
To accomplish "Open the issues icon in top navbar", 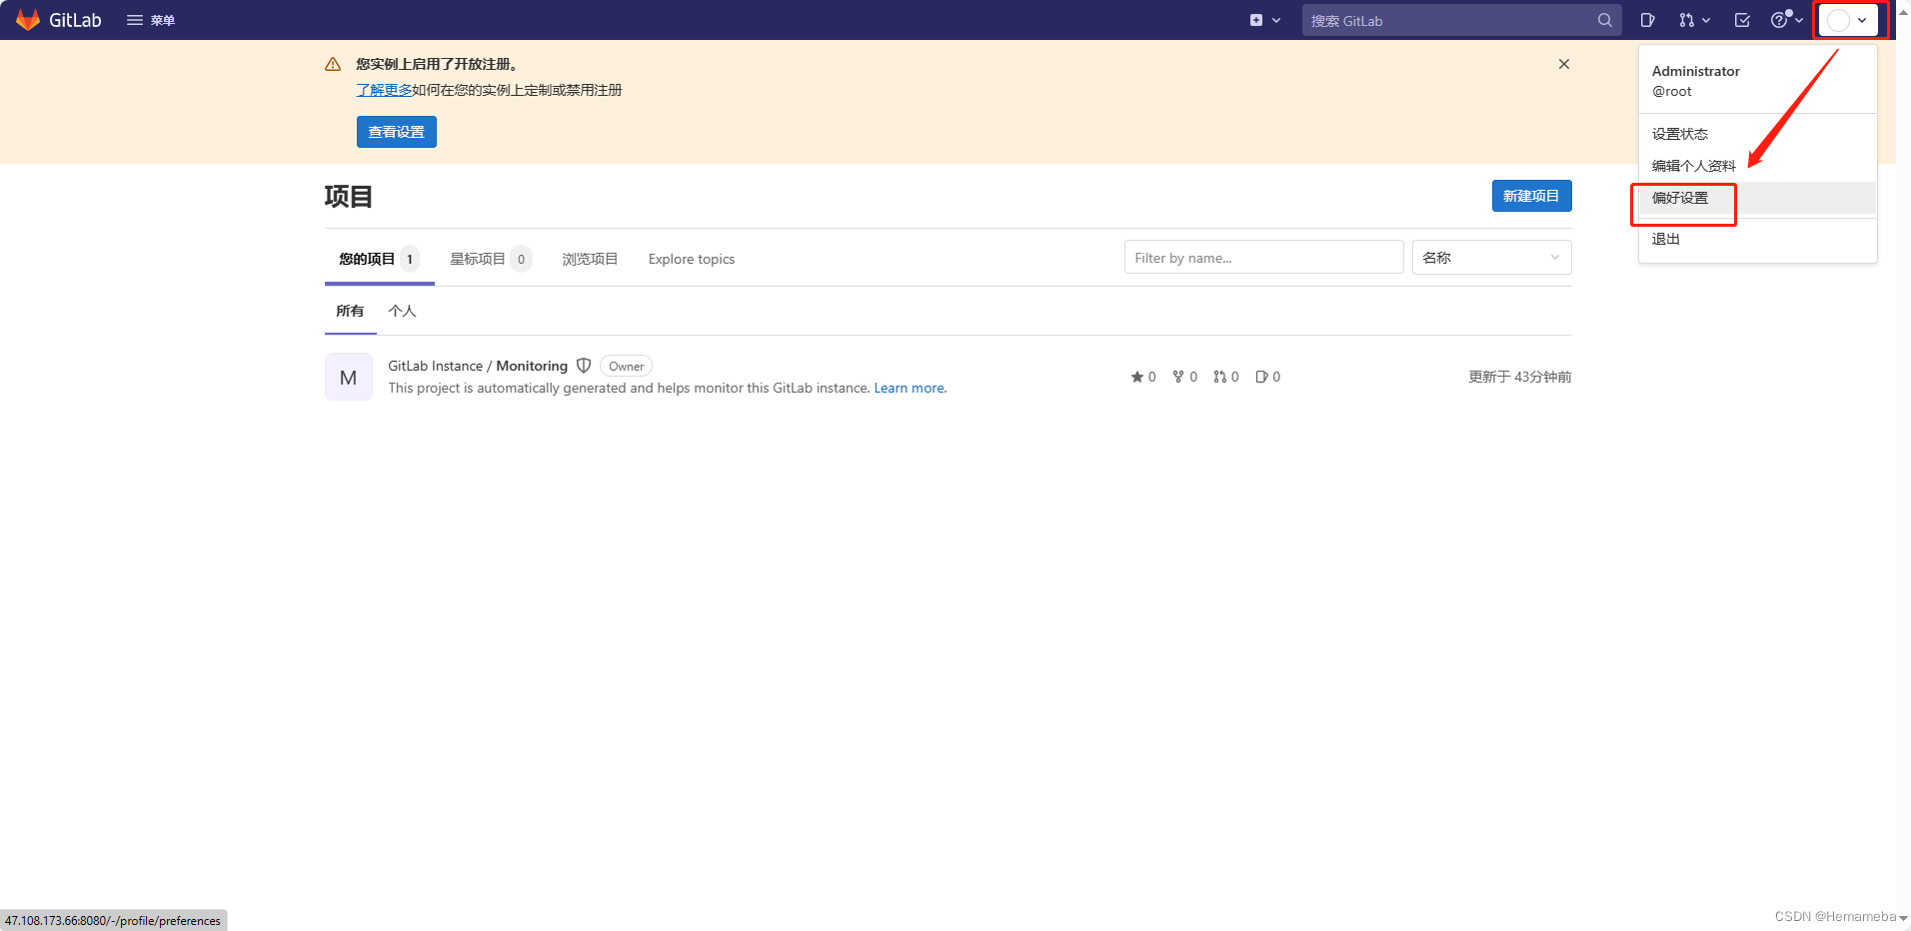I will click(1647, 20).
